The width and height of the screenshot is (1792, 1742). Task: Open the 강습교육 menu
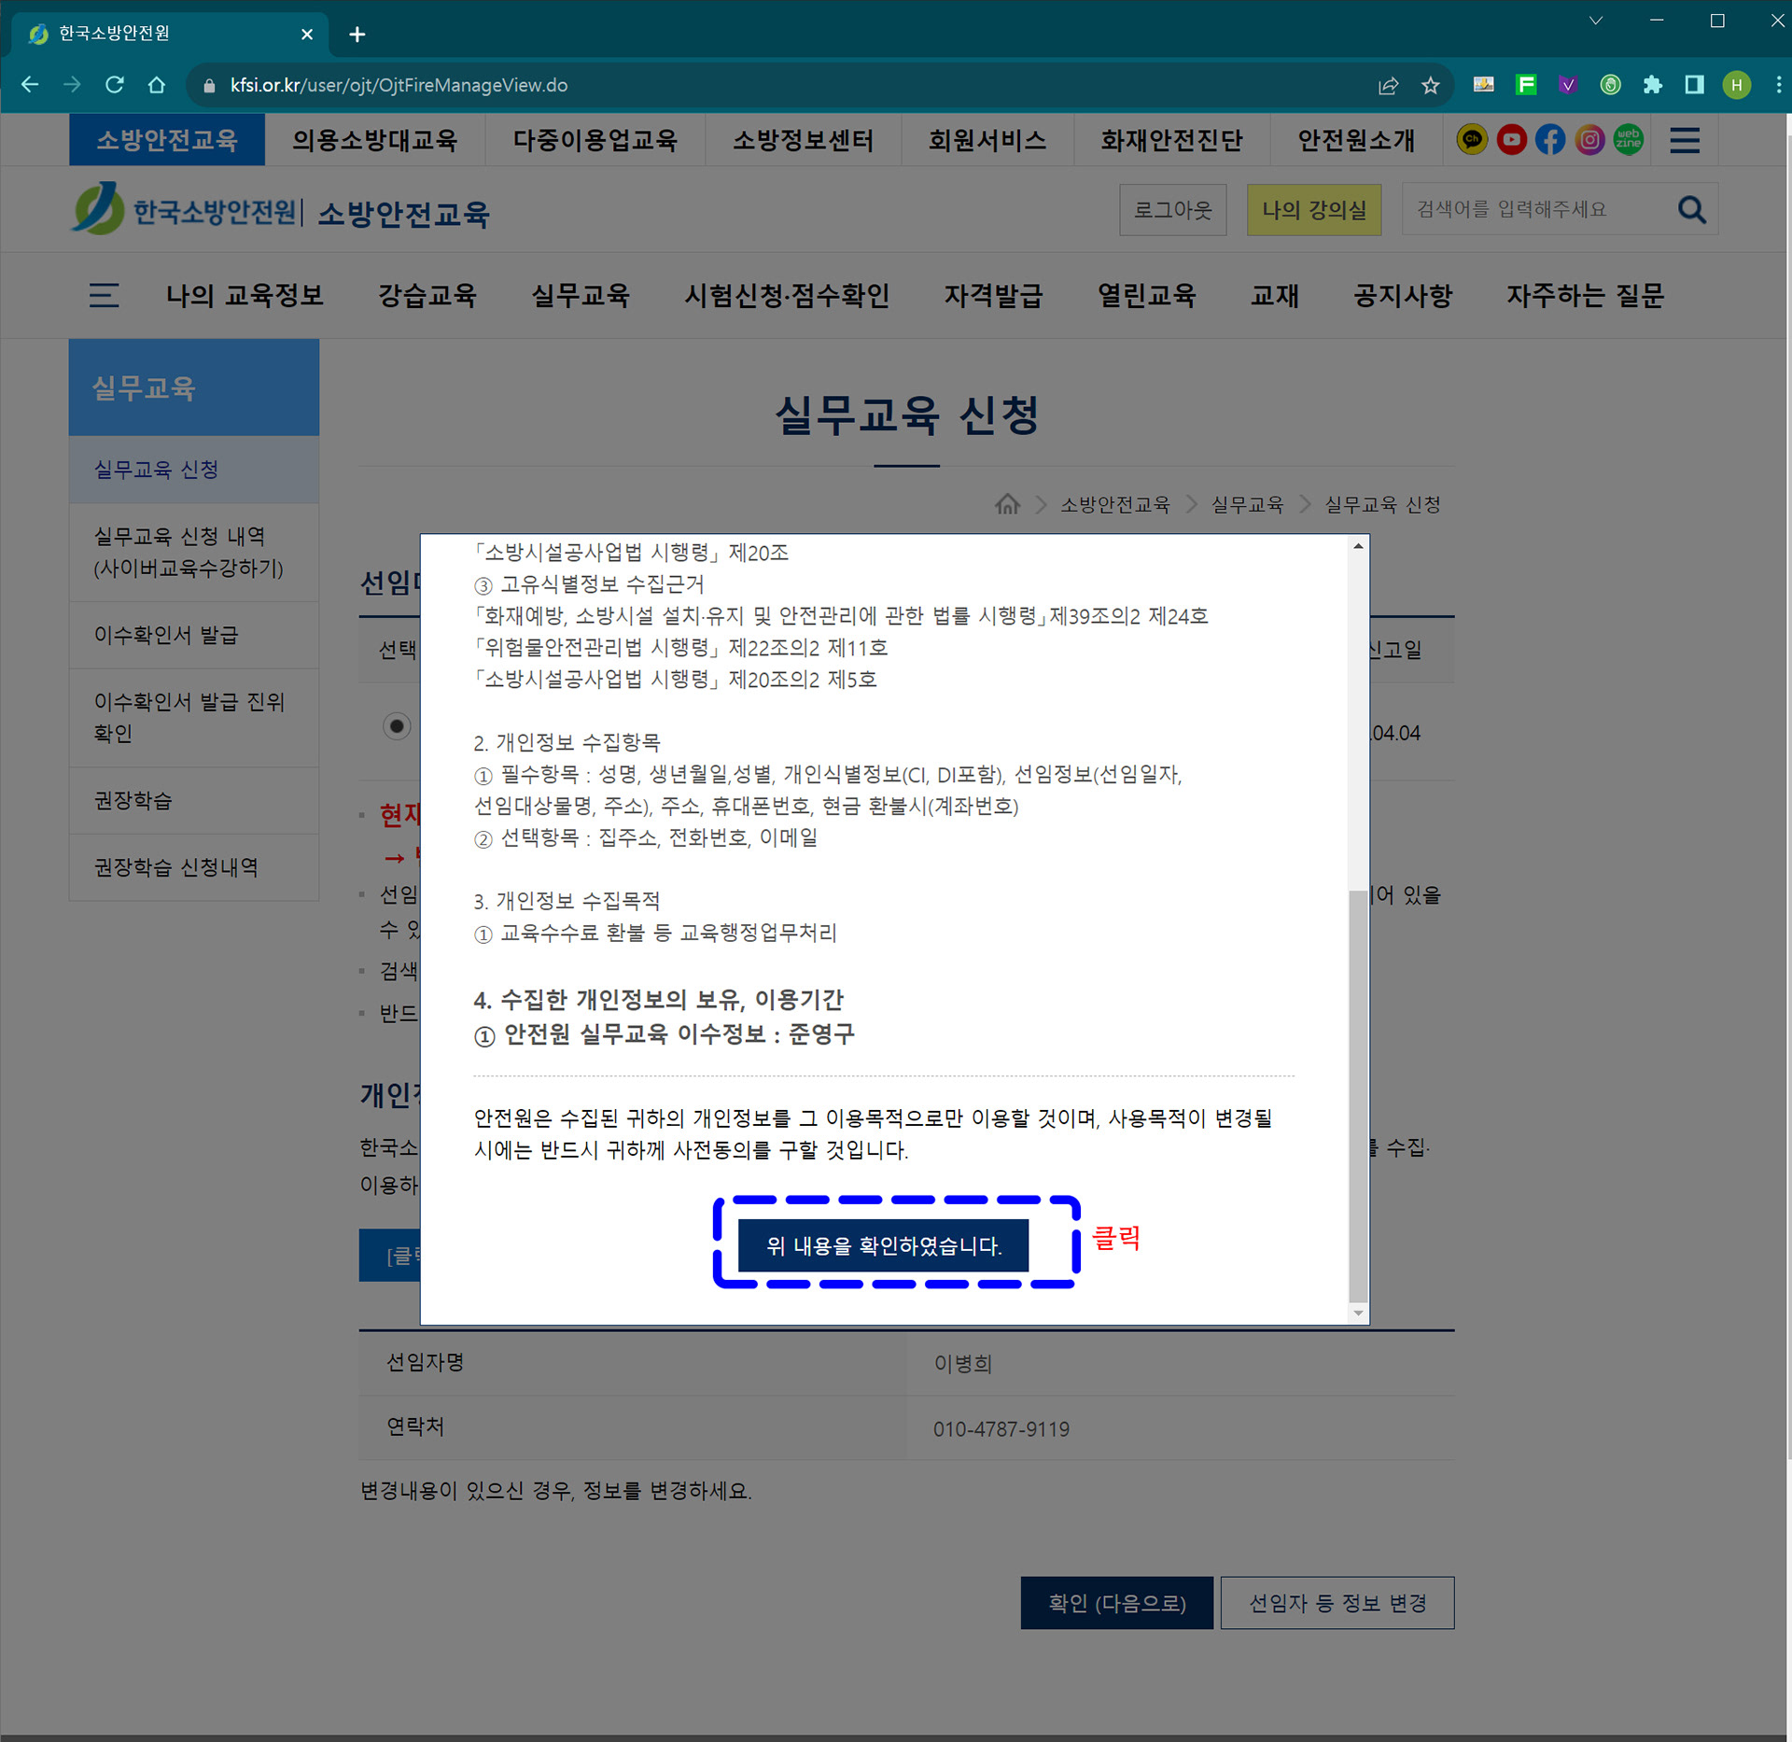(x=427, y=296)
